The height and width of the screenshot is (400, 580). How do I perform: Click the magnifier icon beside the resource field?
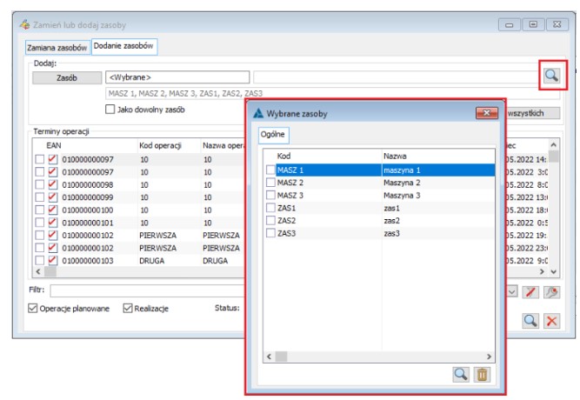551,77
